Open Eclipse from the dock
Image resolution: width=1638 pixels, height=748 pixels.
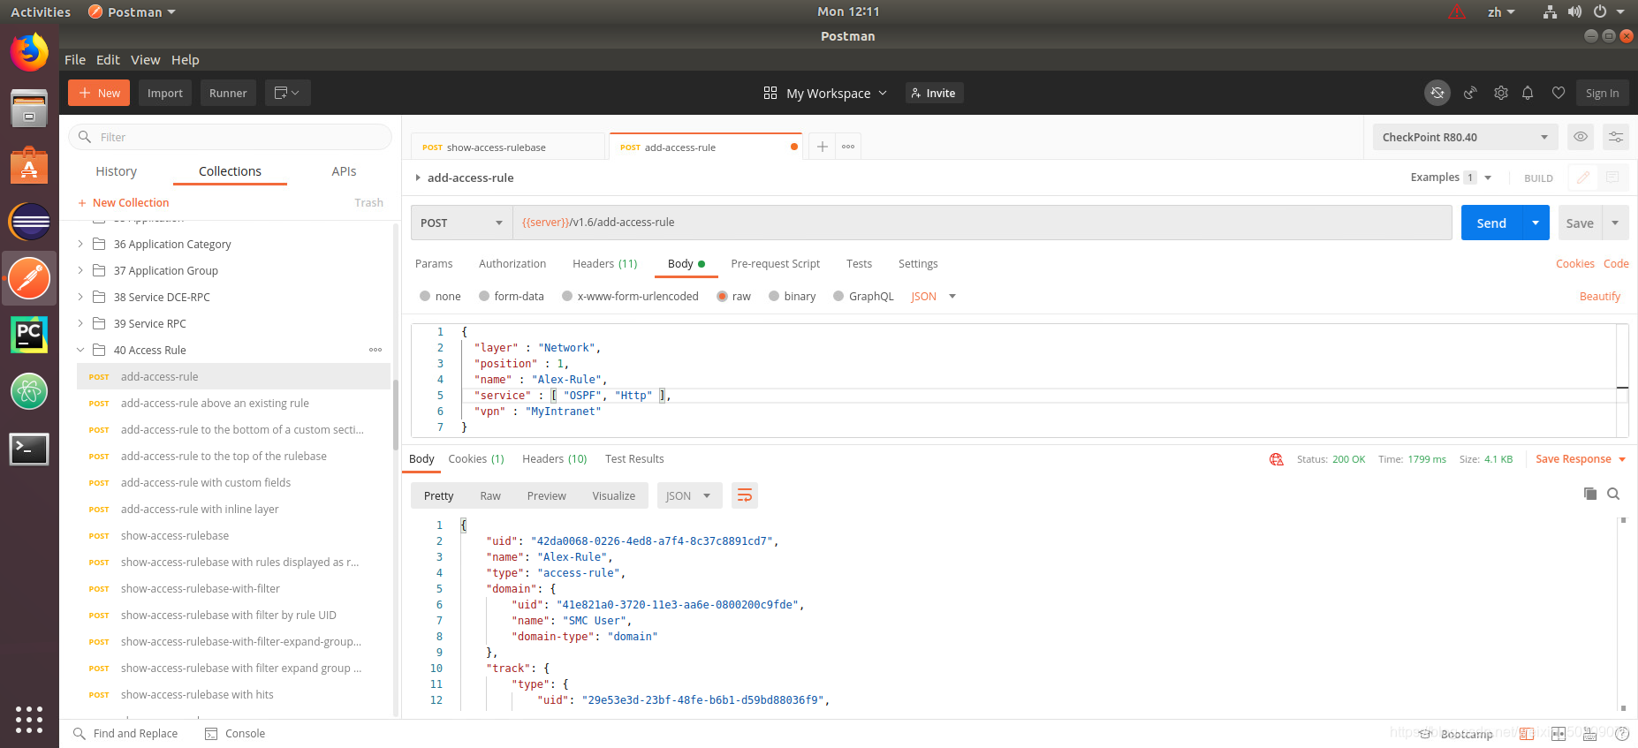(29, 222)
